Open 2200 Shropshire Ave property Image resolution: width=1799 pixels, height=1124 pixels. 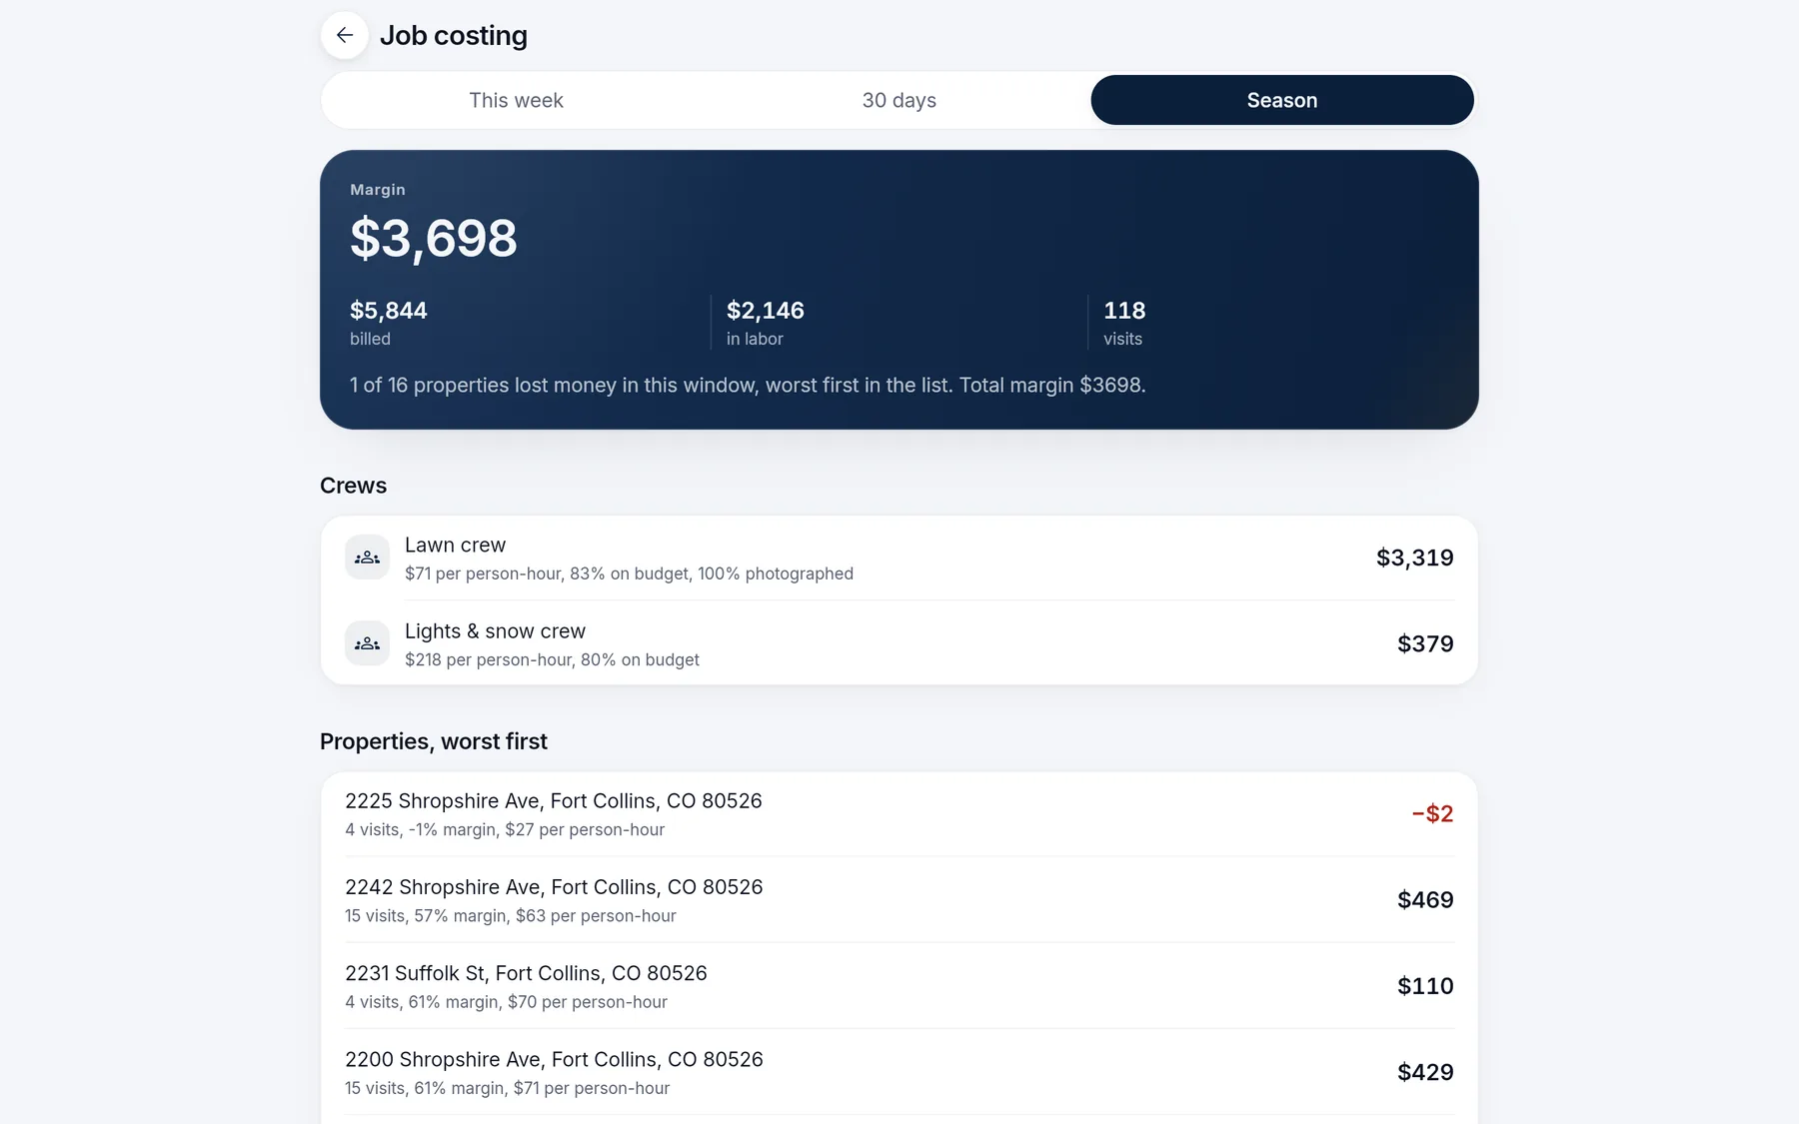(x=899, y=1072)
